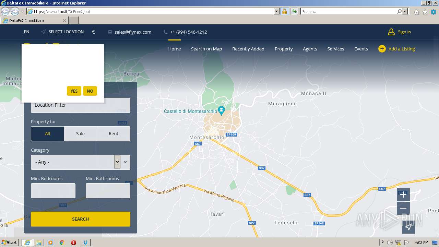
Task: Click the Action Center flag tray icon
Action: [406, 243]
